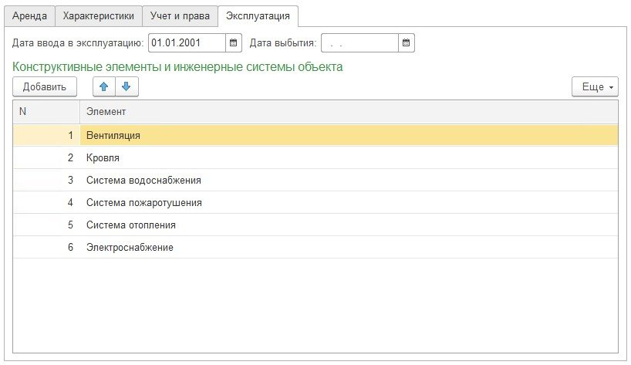Viewport: 631px width, 365px height.
Task: Select the Эксплуатация tab
Action: 258,15
